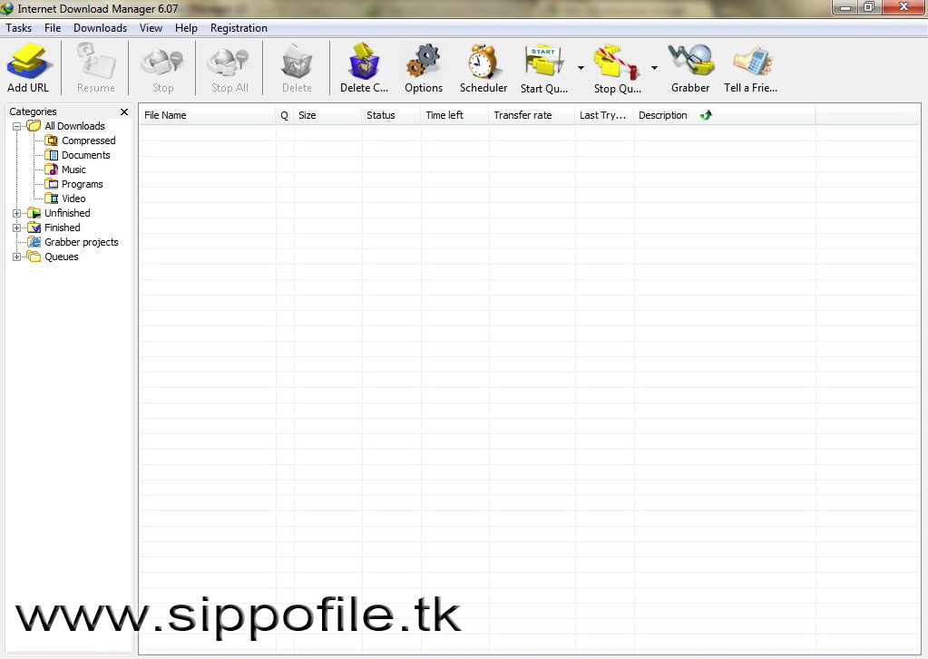This screenshot has width=928, height=659.
Task: Click the Stop toolbar icon
Action: tap(162, 63)
